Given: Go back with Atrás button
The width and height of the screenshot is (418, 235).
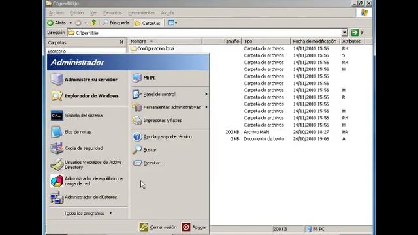Looking at the screenshot, I should click(x=57, y=23).
